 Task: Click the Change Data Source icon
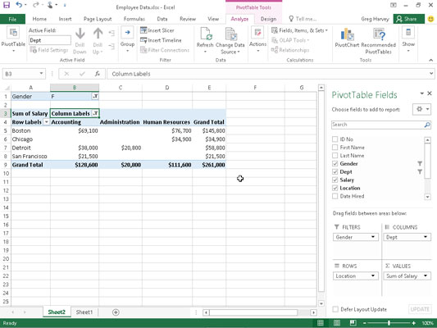coord(230,34)
